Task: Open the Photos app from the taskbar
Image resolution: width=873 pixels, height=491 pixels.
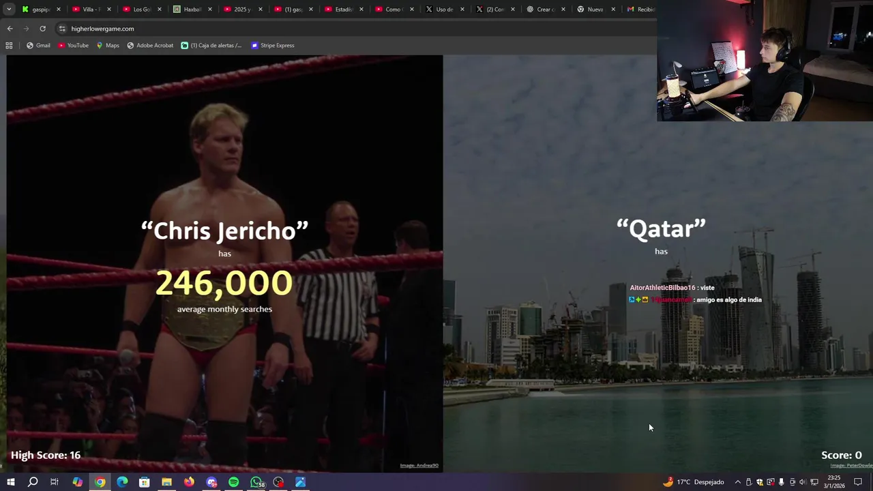Action: pyautogui.click(x=301, y=482)
